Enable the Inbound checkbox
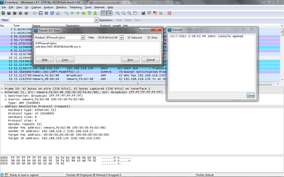Screen dimensions: 284x177 click(x=129, y=38)
